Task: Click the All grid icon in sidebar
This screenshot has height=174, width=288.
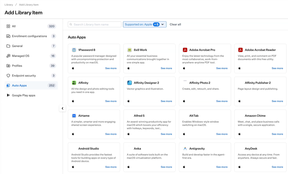Action: (x=8, y=26)
